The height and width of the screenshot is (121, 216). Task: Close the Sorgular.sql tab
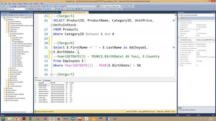(87, 12)
